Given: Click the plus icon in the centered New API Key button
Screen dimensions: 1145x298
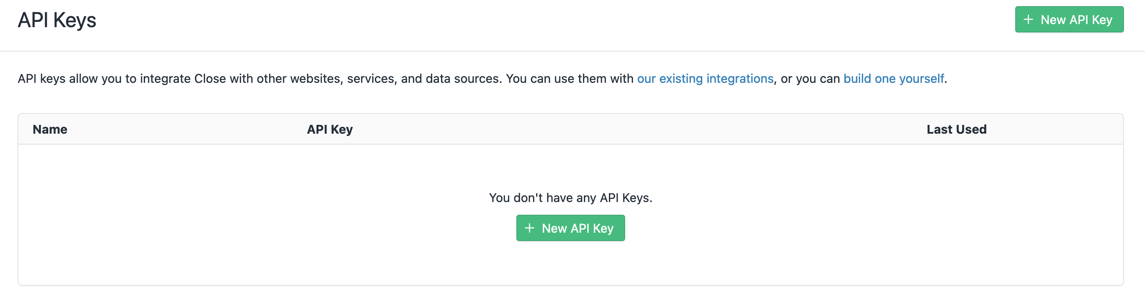Looking at the screenshot, I should click(530, 228).
